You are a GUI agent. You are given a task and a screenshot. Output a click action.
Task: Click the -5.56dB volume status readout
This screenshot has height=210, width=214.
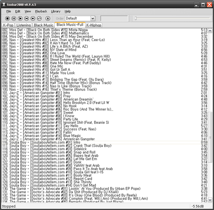[198, 206]
